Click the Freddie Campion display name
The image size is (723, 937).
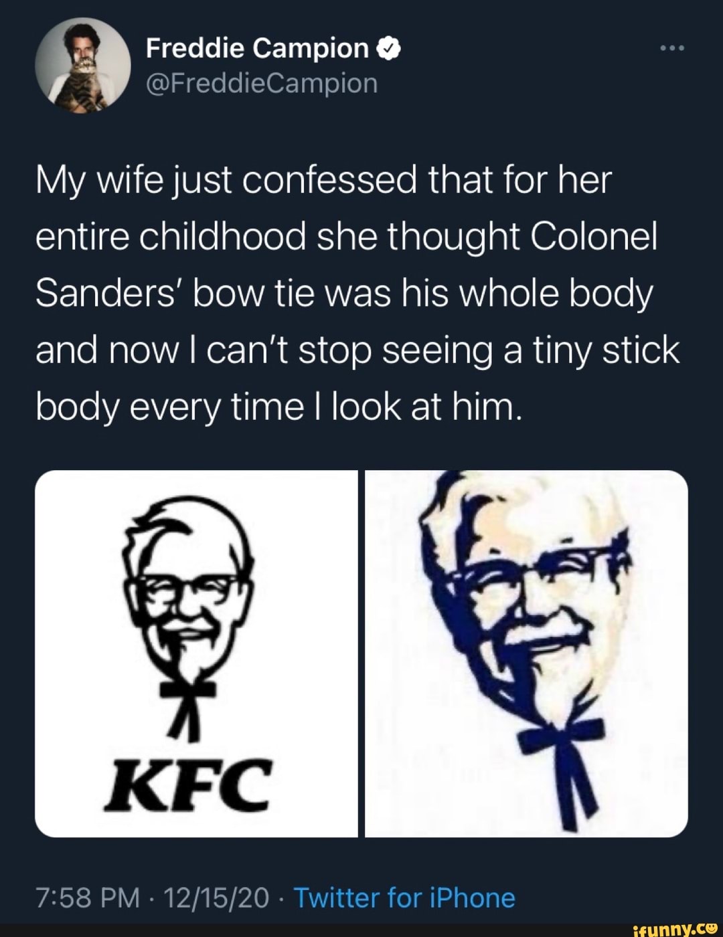pos(256,48)
